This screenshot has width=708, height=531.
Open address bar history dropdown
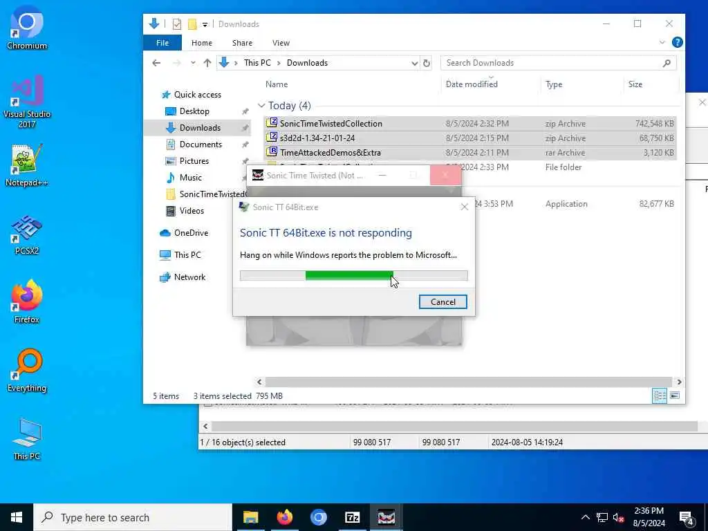click(x=415, y=63)
